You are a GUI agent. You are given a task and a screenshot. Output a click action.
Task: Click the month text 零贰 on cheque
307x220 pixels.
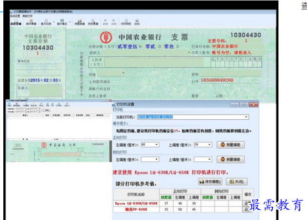150,47
